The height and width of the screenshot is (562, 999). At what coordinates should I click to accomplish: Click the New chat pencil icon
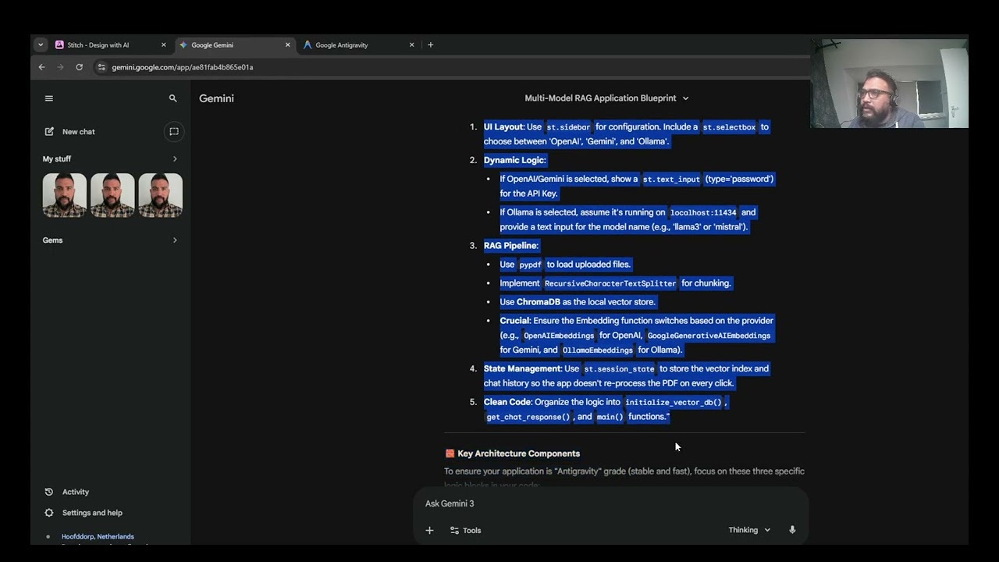click(x=49, y=132)
